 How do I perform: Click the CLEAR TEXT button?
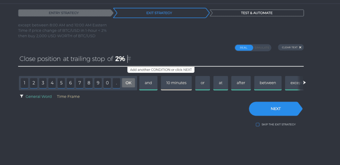pyautogui.click(x=291, y=48)
